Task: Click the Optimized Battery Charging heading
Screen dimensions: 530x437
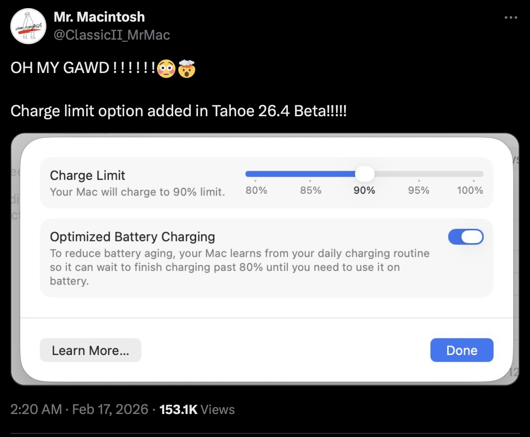Action: tap(132, 237)
